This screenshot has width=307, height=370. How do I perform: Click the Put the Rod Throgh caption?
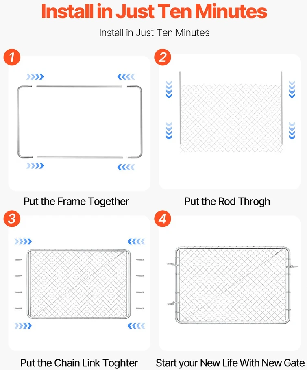227,202
